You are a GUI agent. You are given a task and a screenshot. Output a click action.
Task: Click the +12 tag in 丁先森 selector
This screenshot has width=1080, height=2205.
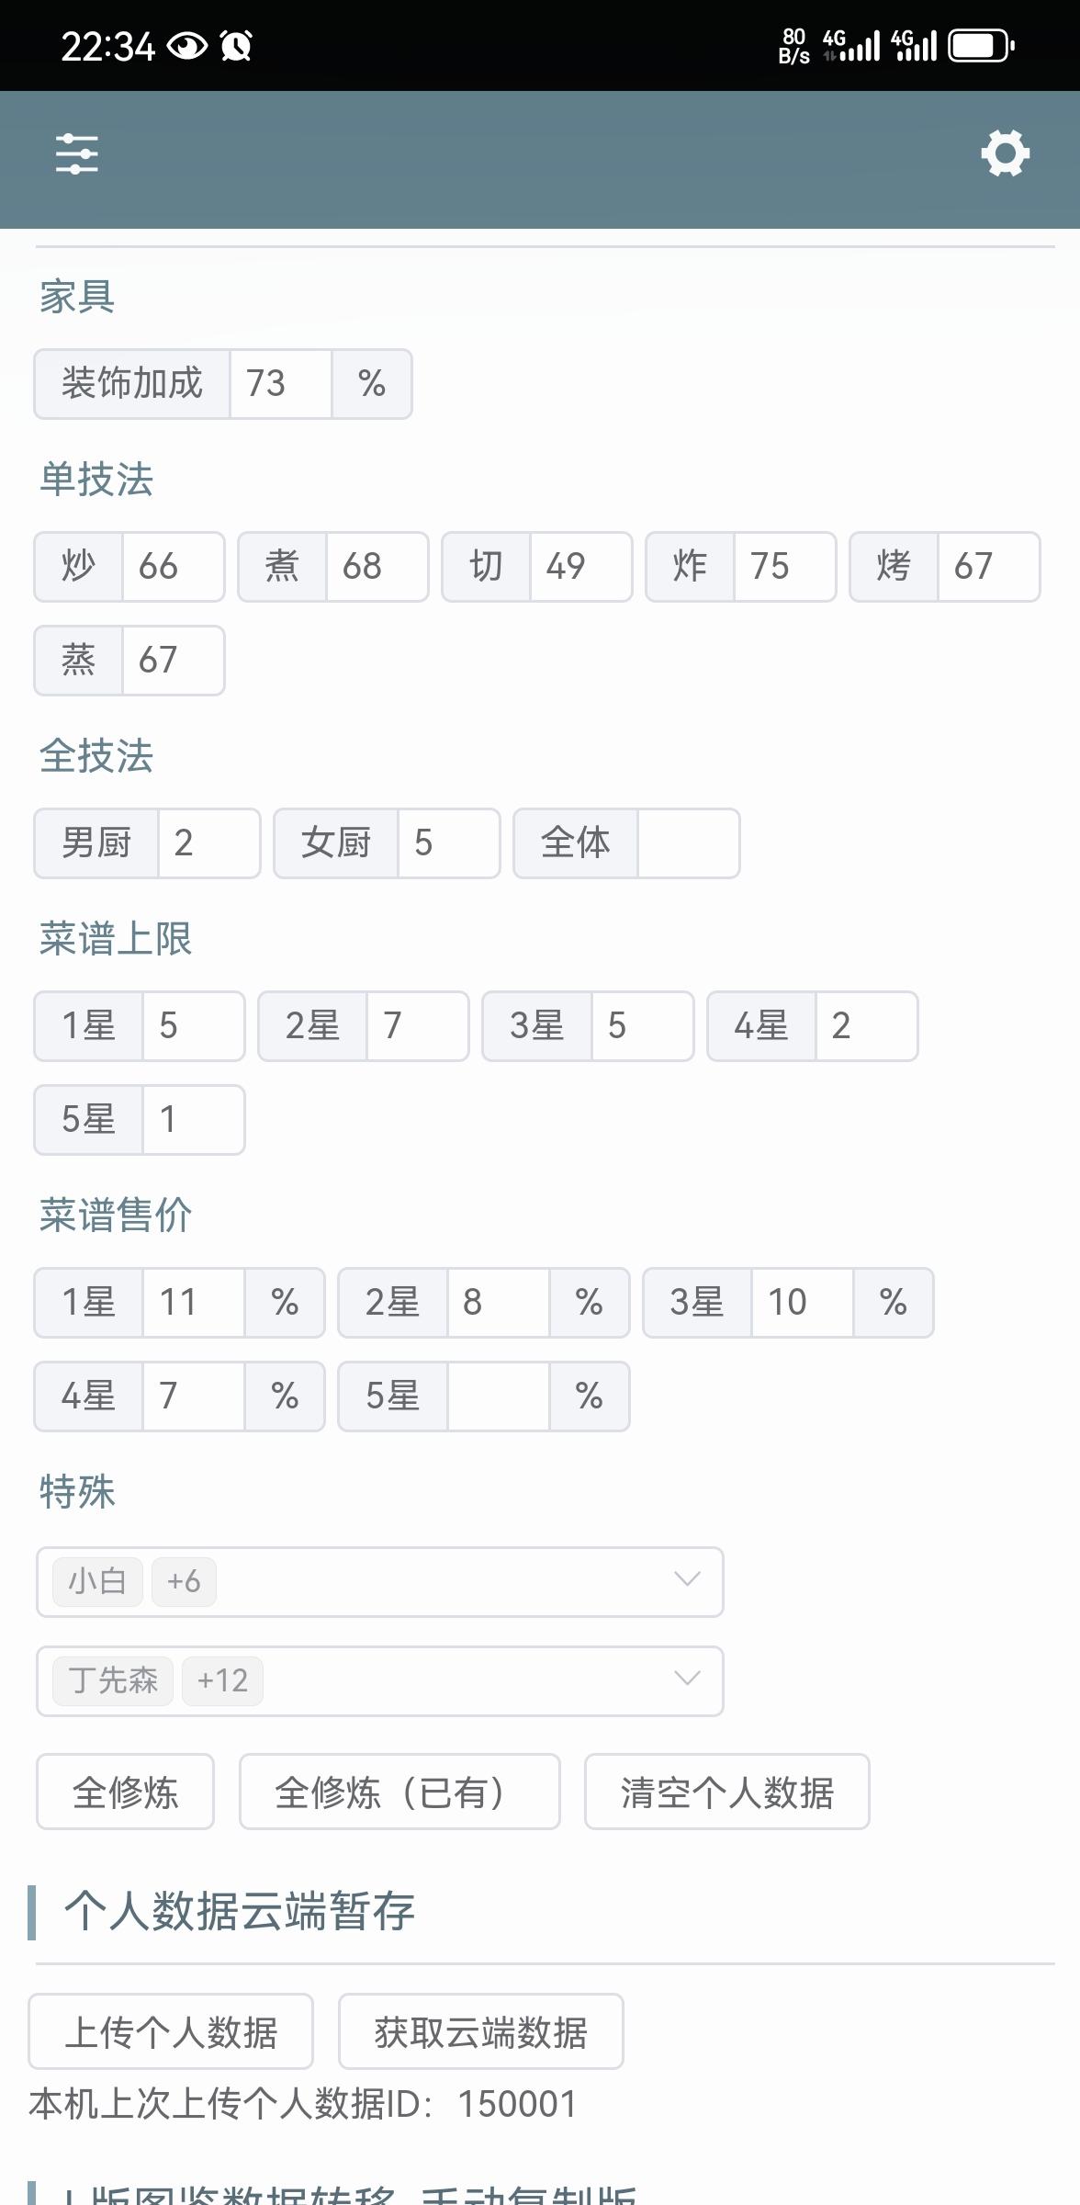(222, 1680)
